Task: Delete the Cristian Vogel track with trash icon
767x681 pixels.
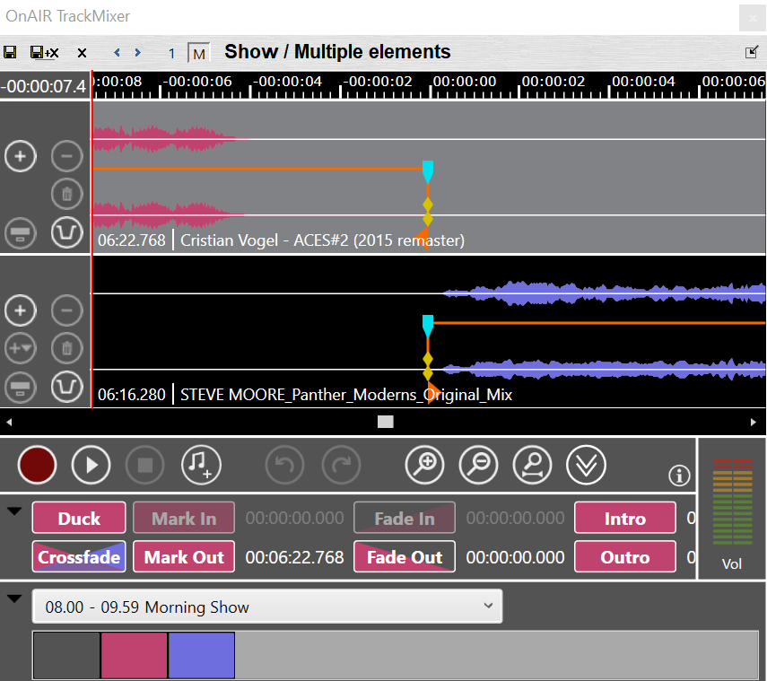Action: (66, 194)
